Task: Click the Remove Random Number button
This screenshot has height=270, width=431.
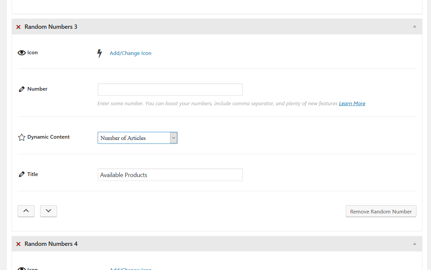Action: tap(381, 211)
